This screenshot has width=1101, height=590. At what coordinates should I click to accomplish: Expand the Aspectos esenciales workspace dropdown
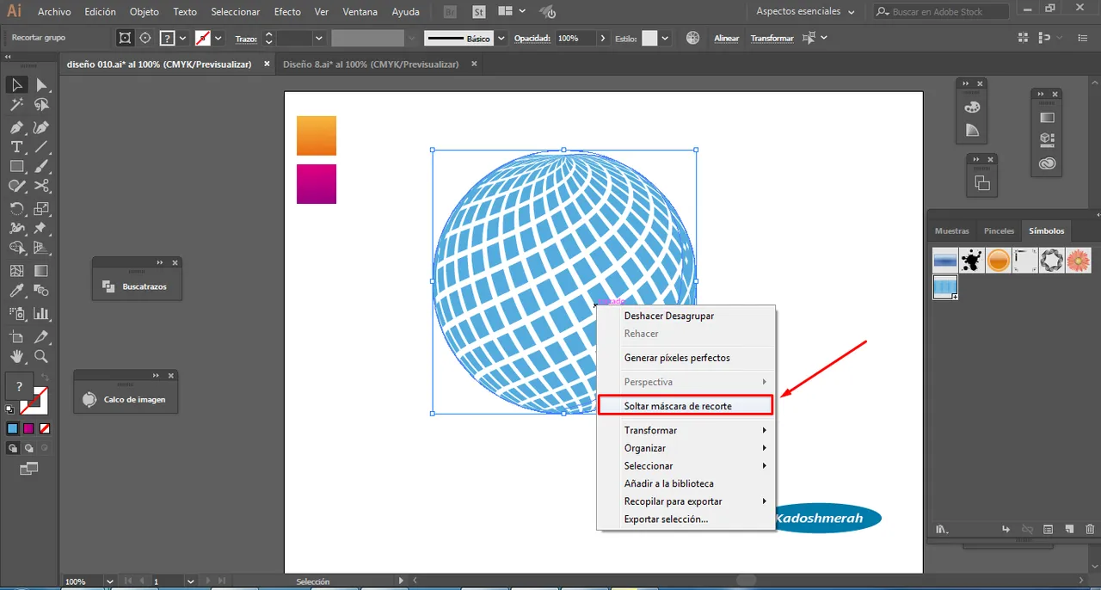851,12
